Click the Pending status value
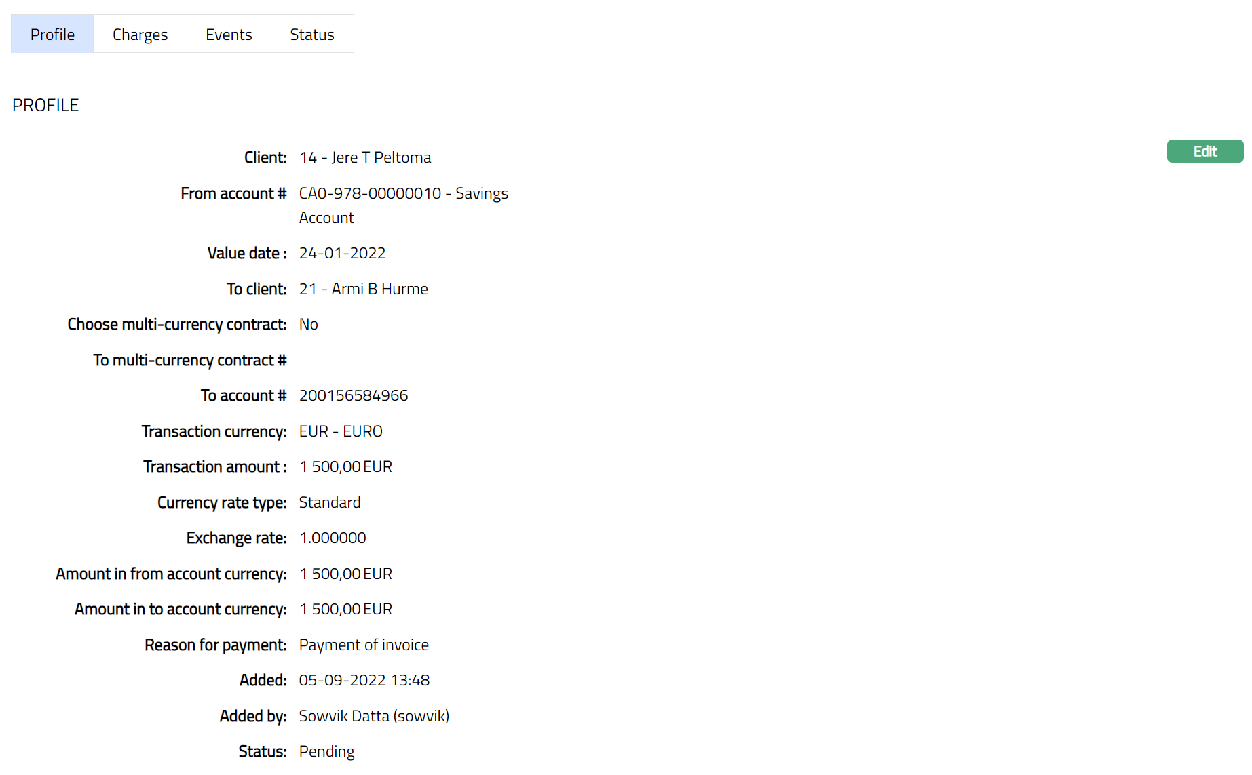Image resolution: width=1252 pixels, height=775 pixels. coord(326,752)
